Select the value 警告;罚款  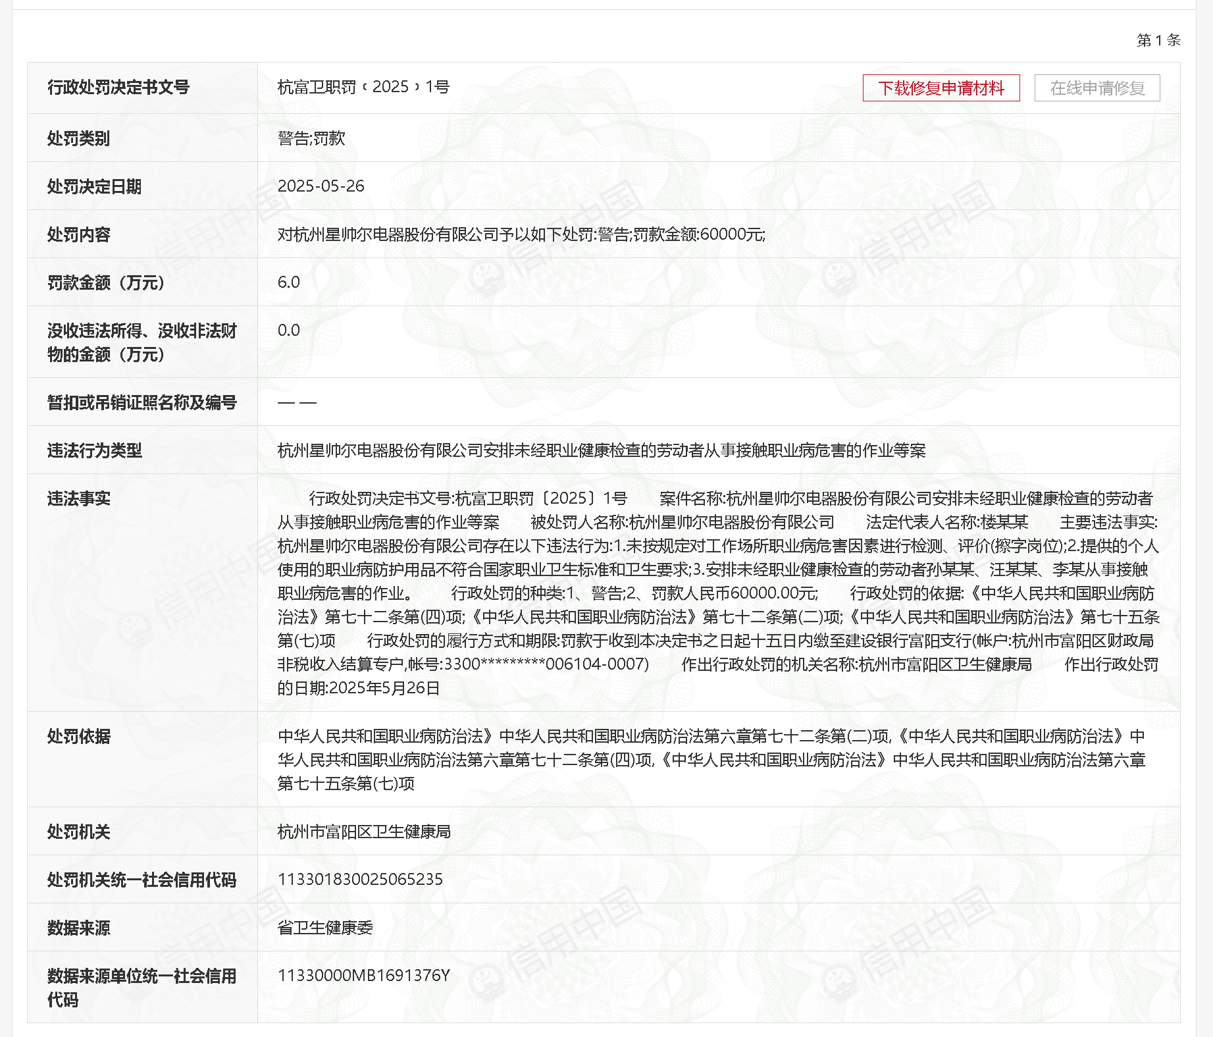311,138
